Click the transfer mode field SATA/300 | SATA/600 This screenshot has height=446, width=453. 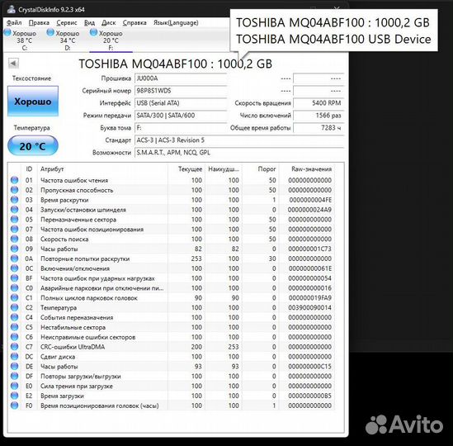(181, 116)
